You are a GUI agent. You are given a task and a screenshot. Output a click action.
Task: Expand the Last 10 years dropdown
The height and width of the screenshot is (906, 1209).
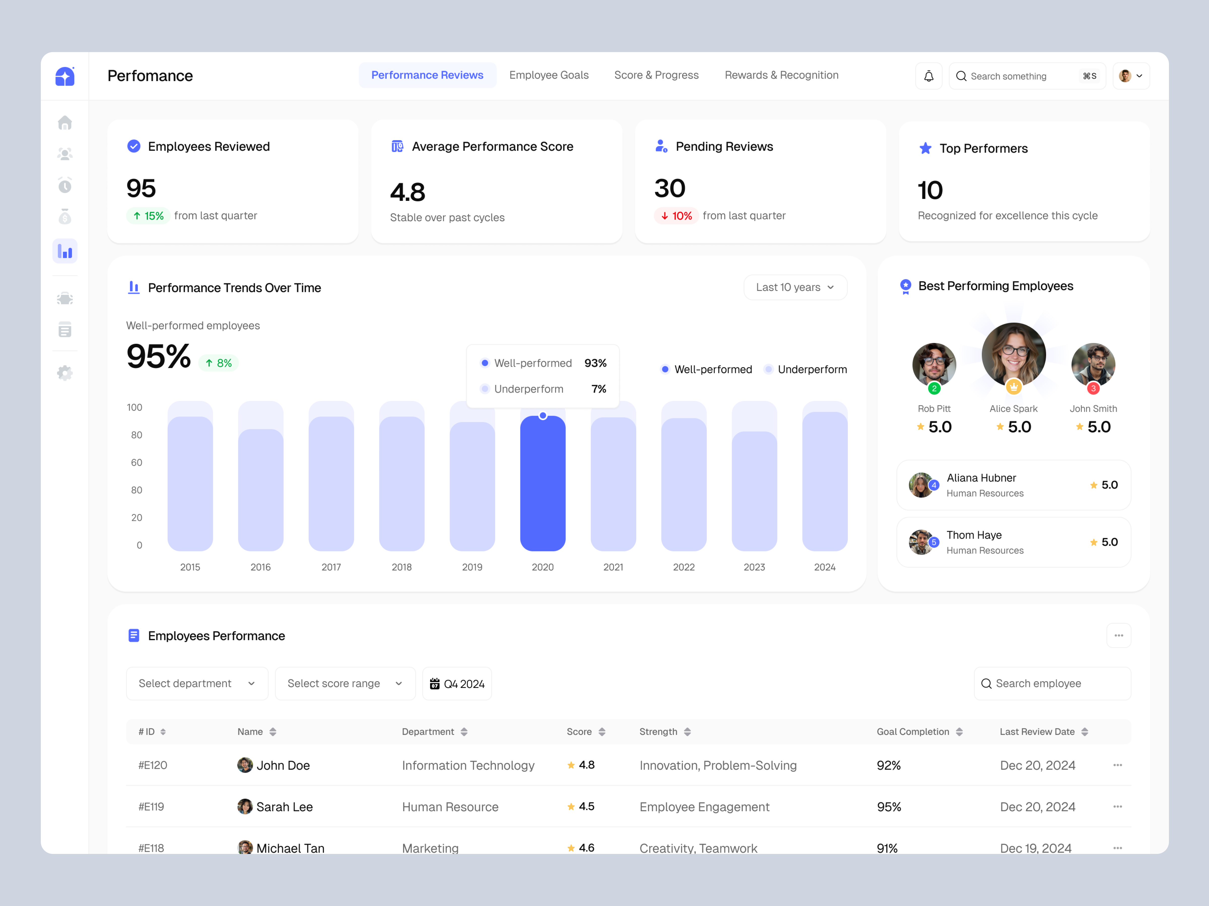click(795, 287)
